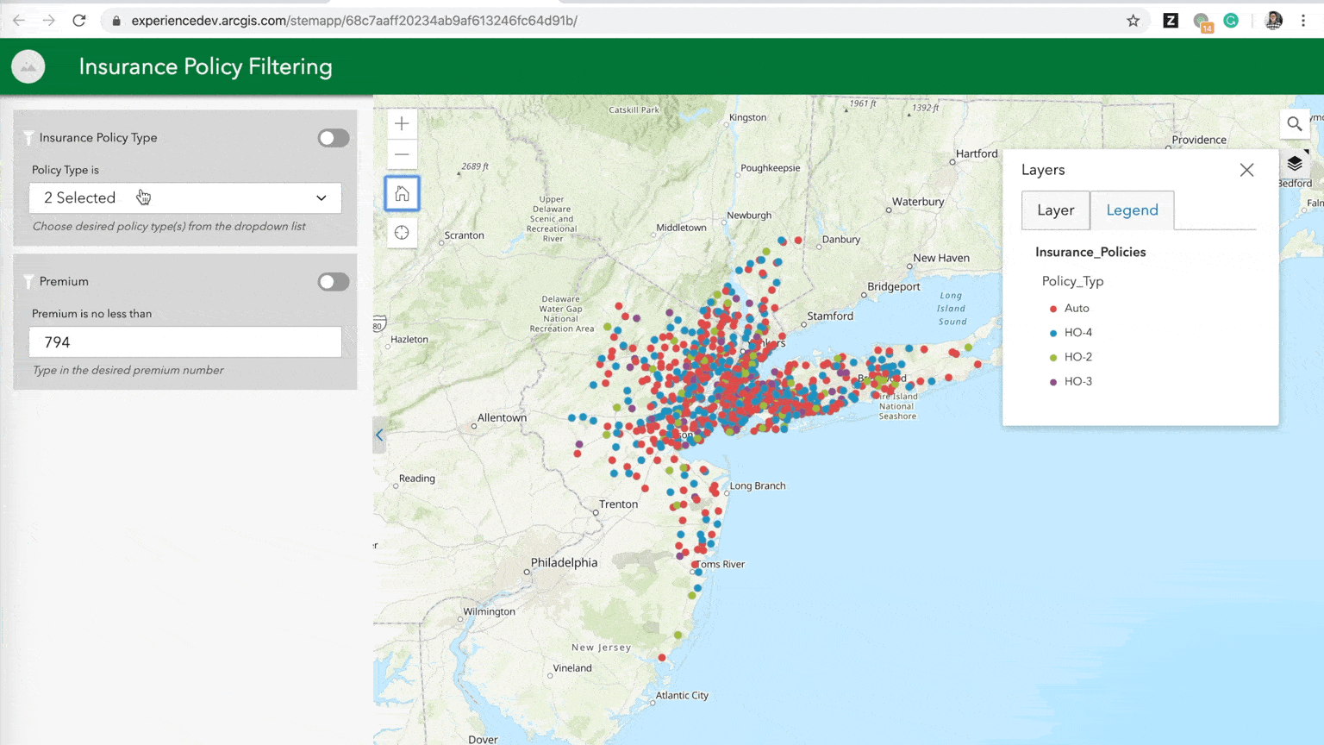Screen dimensions: 1324x745
Task: Enable the Premium filter toggle
Action: tap(333, 282)
